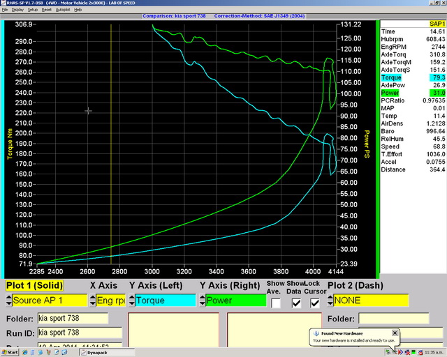Open the Setup menu
Screen dimensions: 447x357
click(x=33, y=10)
